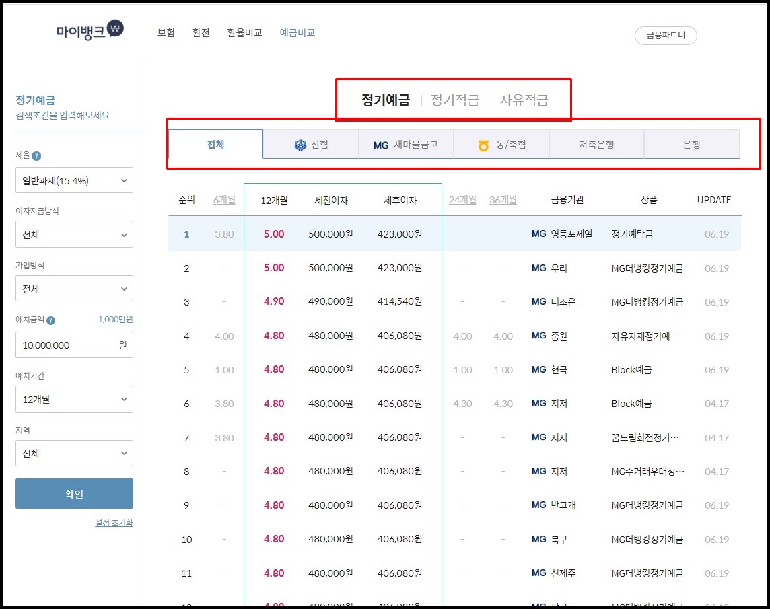Screen dimensions: 770x609
Task: Switch to the 자유적금 tab
Action: [x=524, y=100]
